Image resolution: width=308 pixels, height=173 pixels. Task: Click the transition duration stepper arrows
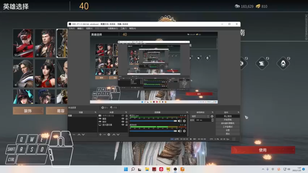[213, 120]
